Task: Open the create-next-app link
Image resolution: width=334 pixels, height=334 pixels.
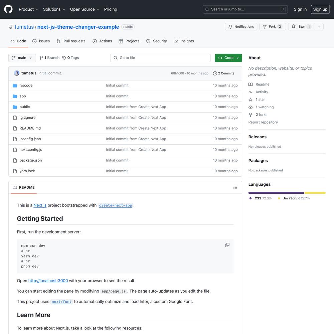Action: [x=116, y=205]
